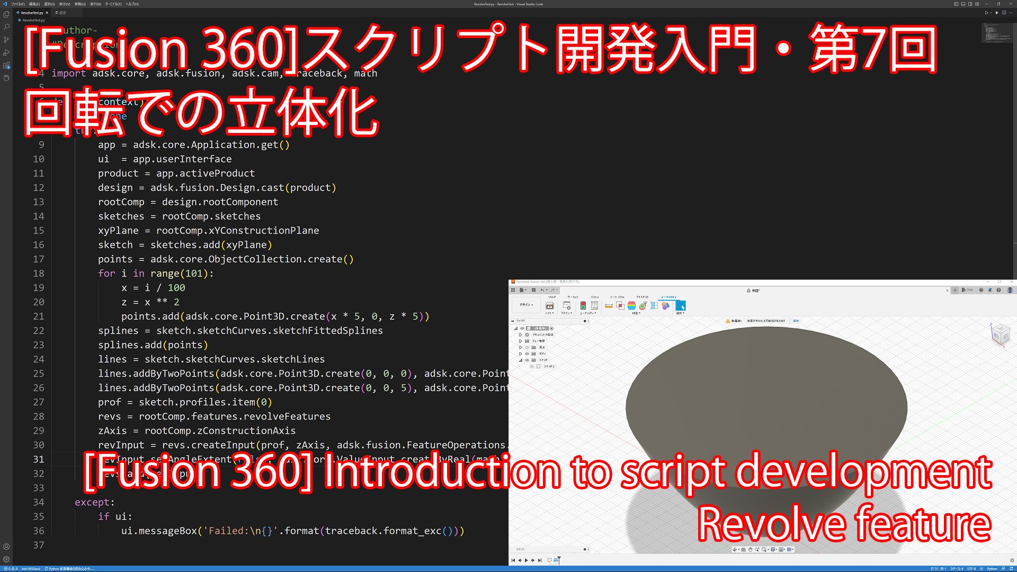The height and width of the screenshot is (572, 1017).
Task: Click the colored shapes inspect icon
Action: 666,306
